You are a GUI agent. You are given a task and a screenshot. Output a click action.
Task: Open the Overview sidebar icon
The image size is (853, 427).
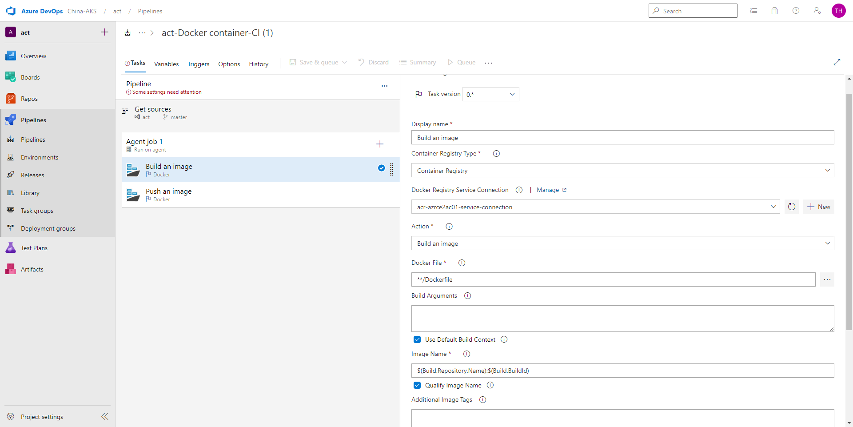pyautogui.click(x=11, y=56)
